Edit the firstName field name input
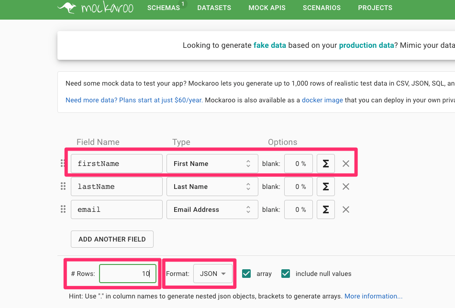Image resolution: width=455 pixels, height=308 pixels. point(117,164)
